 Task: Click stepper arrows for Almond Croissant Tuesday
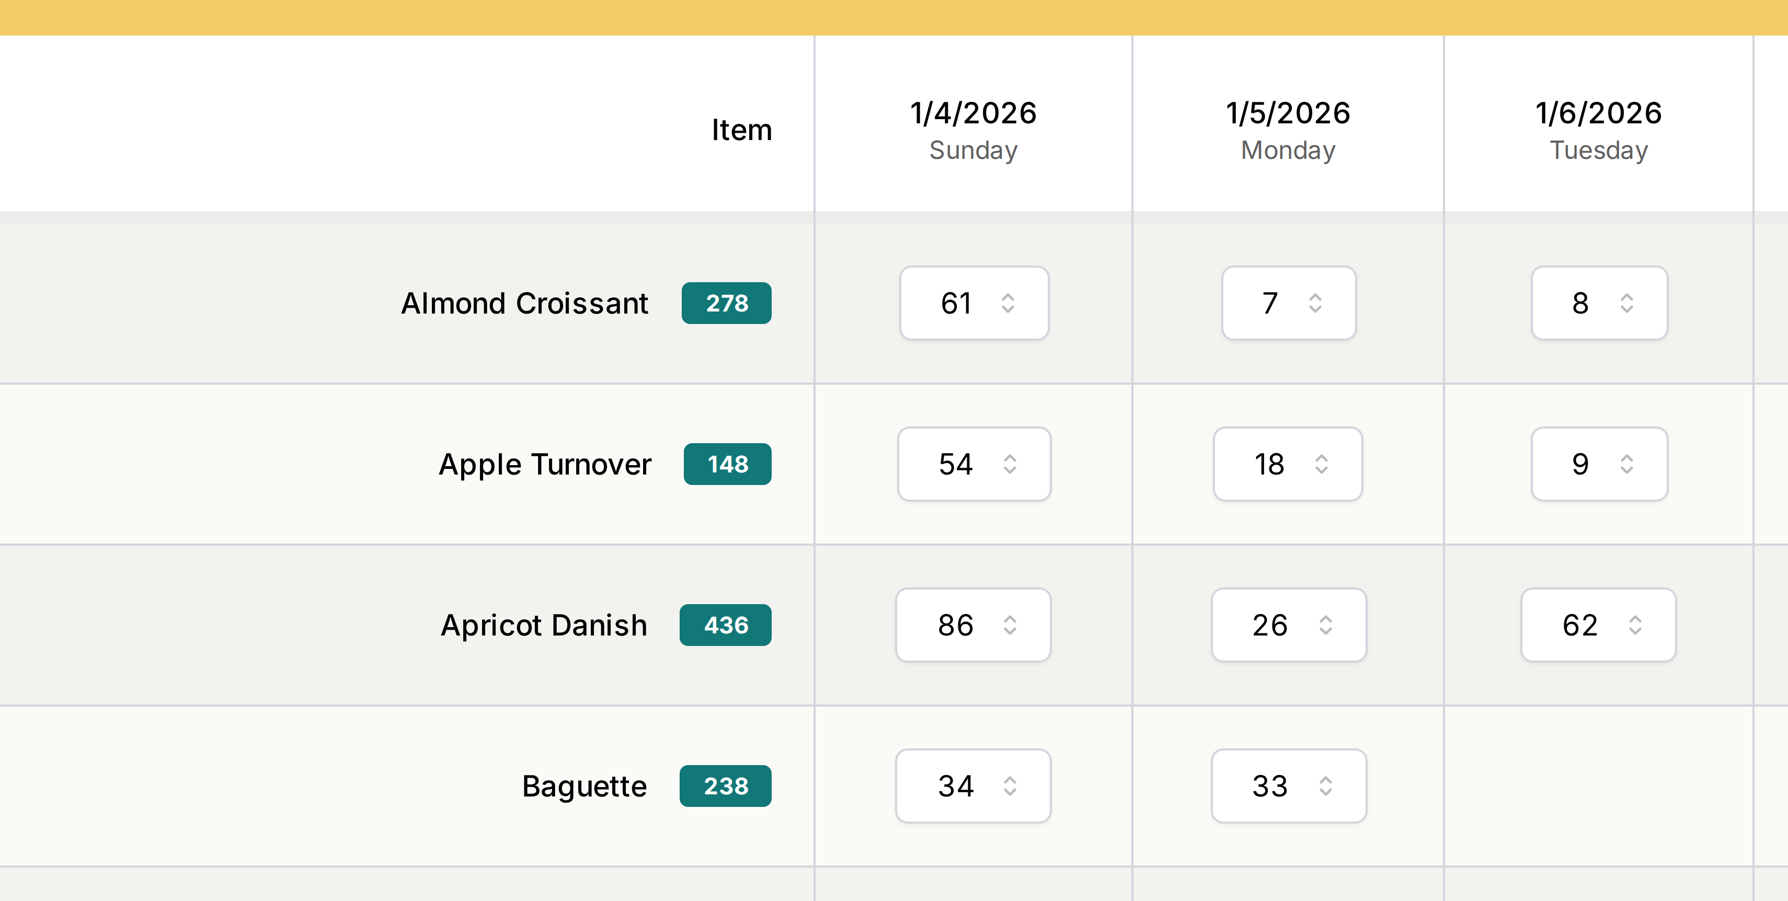pyautogui.click(x=1626, y=303)
